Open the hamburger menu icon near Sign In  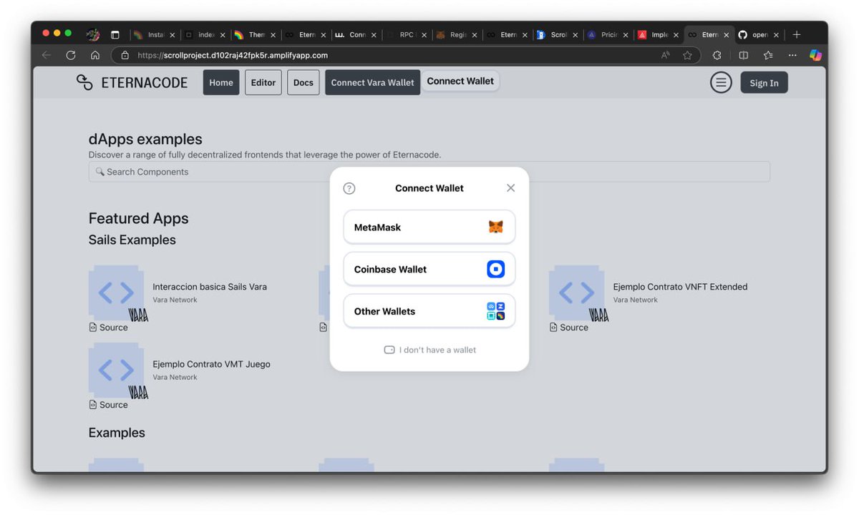721,82
